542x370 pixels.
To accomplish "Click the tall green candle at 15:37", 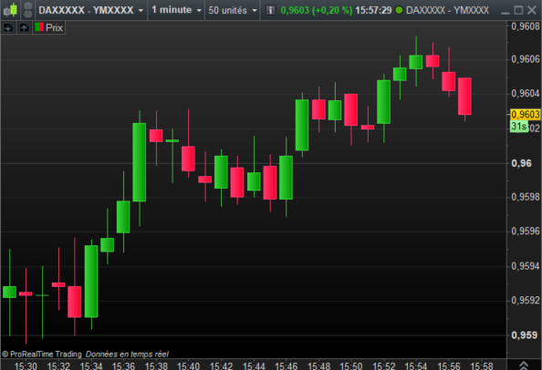I will (x=140, y=162).
